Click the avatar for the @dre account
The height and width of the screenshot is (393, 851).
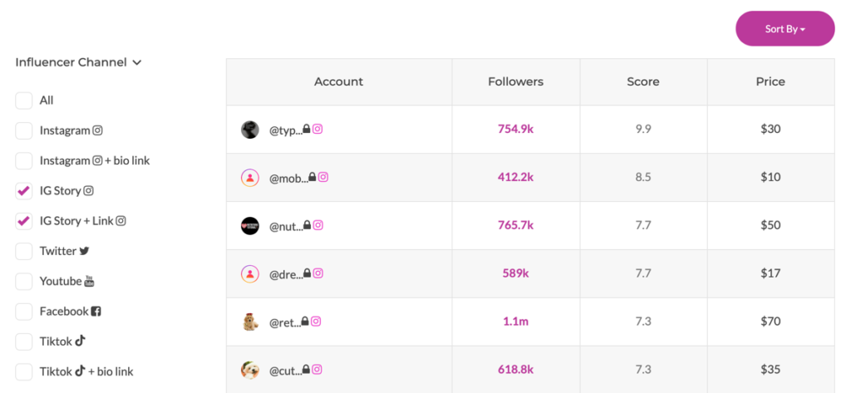pos(250,273)
